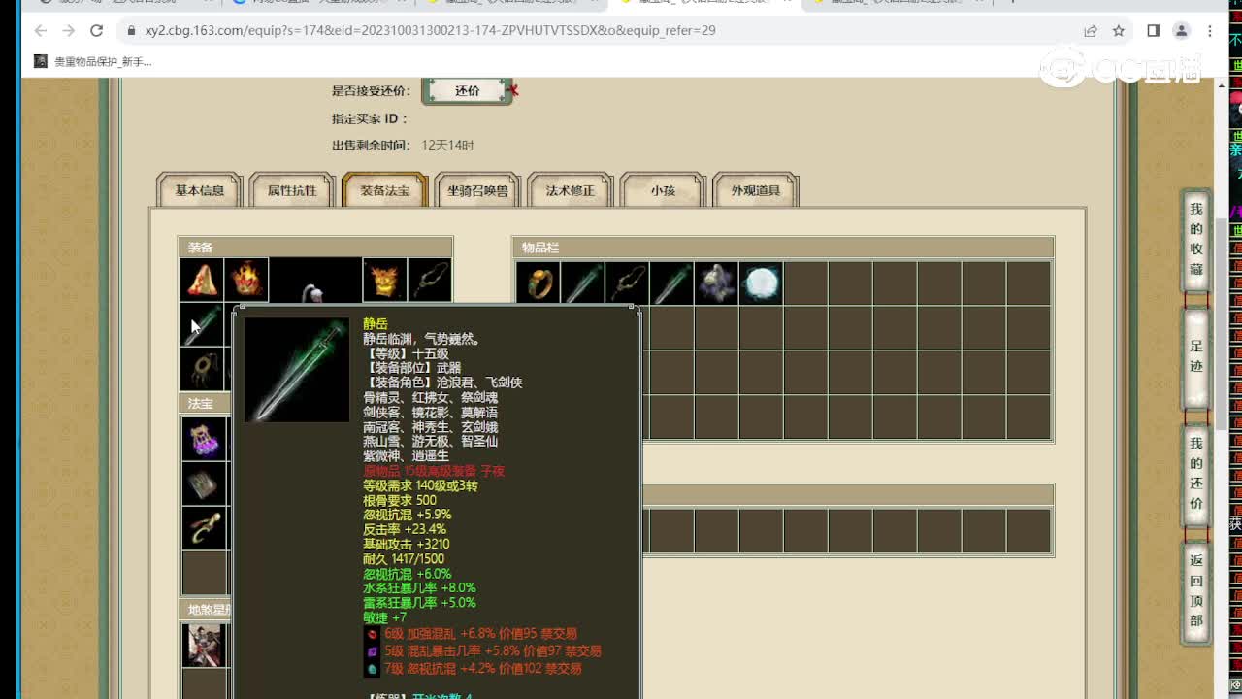Bookmark this page with star icon
The height and width of the screenshot is (699, 1242).
[1119, 30]
